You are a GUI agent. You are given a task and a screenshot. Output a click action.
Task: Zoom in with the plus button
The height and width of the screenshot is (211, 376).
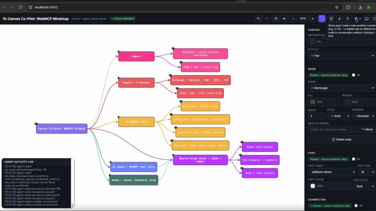pyautogui.click(x=313, y=19)
